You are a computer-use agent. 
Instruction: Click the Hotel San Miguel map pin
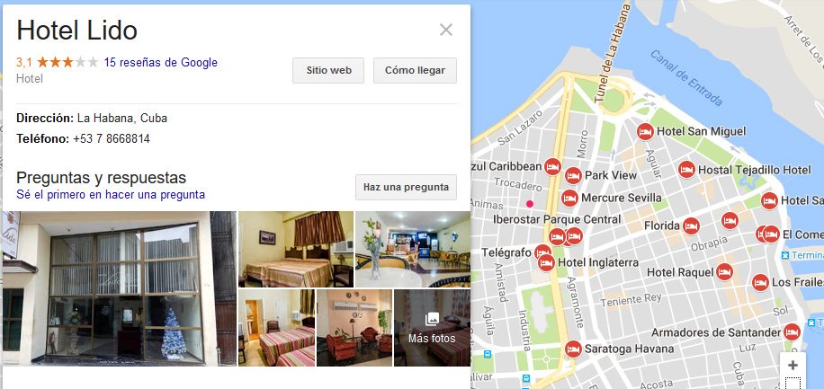pos(645,131)
